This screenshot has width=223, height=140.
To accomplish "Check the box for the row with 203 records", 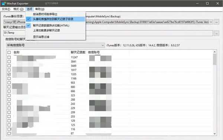I will point(9,116).
